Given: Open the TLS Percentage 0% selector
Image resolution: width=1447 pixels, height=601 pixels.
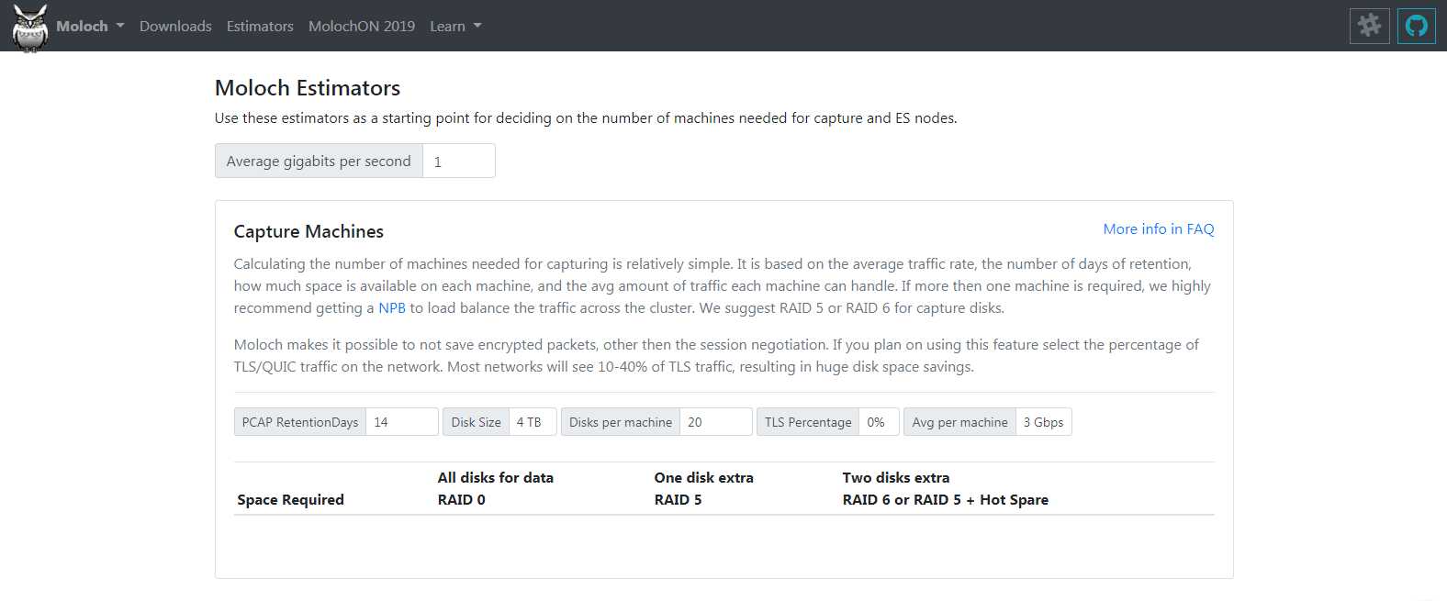Looking at the screenshot, I should pyautogui.click(x=879, y=422).
